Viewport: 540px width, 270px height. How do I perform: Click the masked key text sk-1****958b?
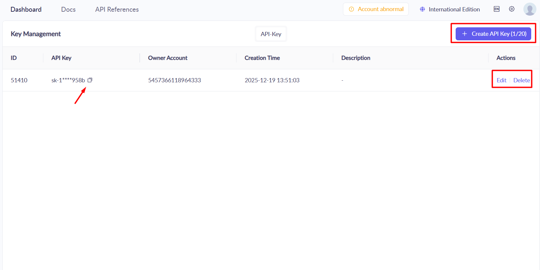68,80
